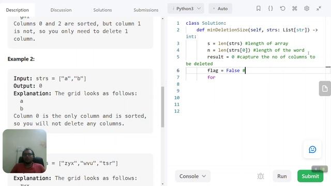Open the feedback smiley chat icon
This screenshot has width=331, height=186.
click(x=312, y=149)
